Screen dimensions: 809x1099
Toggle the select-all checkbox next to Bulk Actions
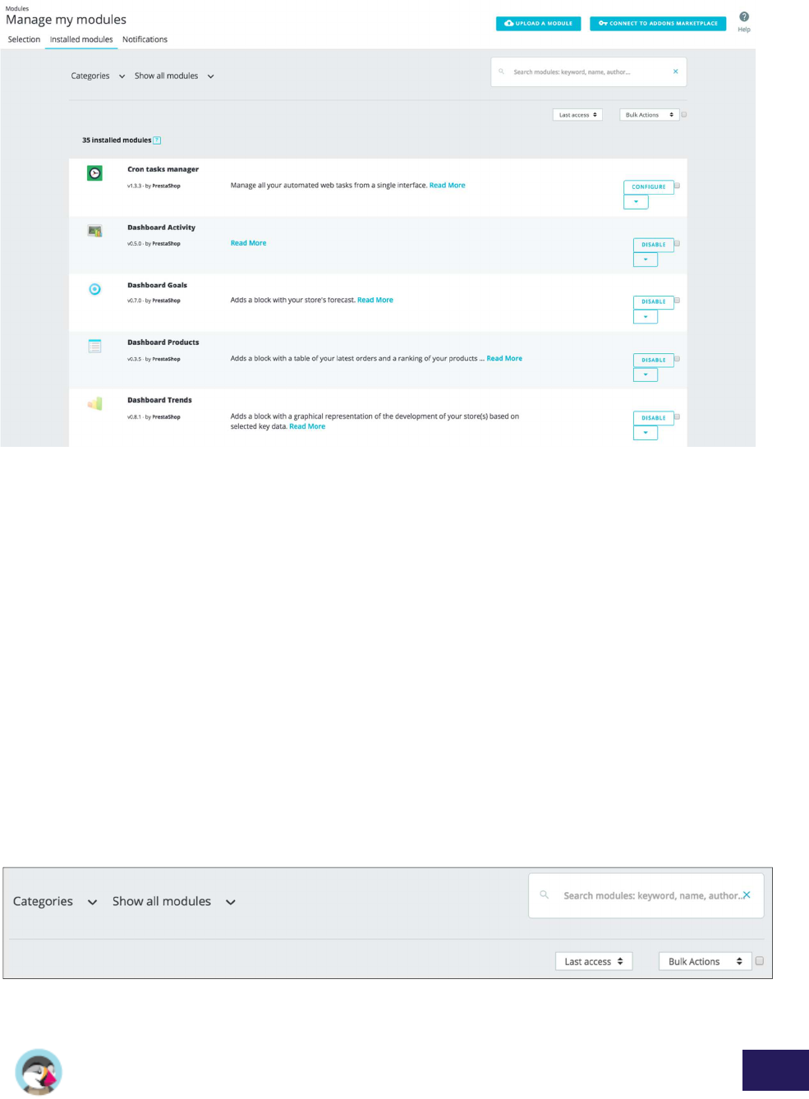(x=683, y=115)
